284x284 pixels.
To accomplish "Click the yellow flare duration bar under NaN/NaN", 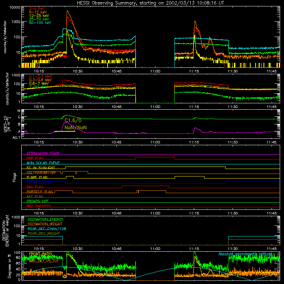I will tap(65, 131).
